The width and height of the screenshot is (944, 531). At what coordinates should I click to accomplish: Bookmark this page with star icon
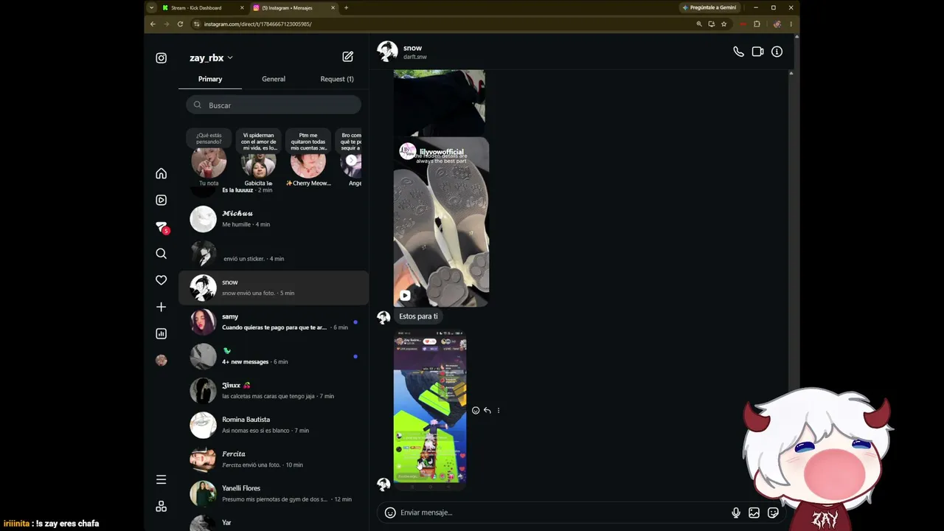pyautogui.click(x=723, y=24)
